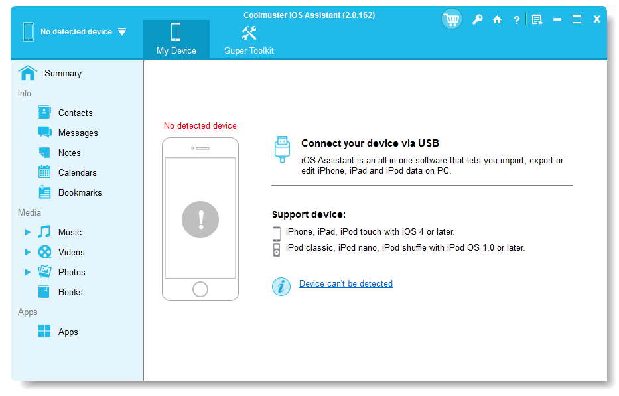The width and height of the screenshot is (619, 396).
Task: Click the home icon in title bar
Action: [497, 20]
